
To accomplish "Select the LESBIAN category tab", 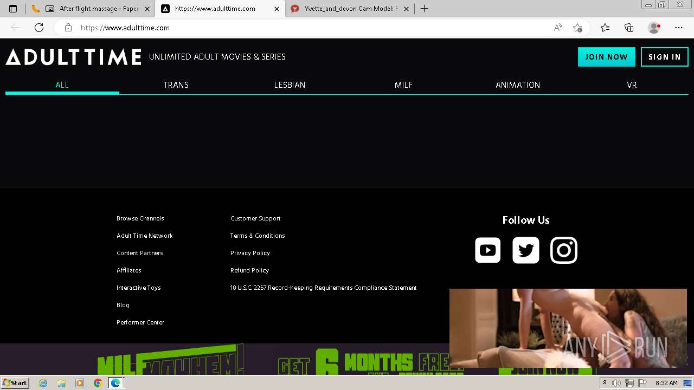I will click(x=290, y=85).
